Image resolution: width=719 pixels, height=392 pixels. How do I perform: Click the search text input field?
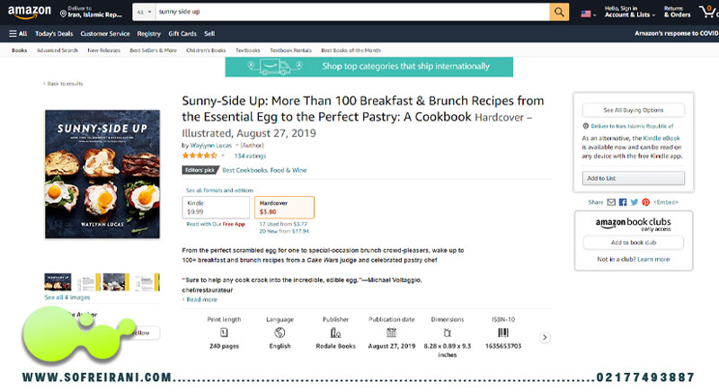pyautogui.click(x=352, y=12)
